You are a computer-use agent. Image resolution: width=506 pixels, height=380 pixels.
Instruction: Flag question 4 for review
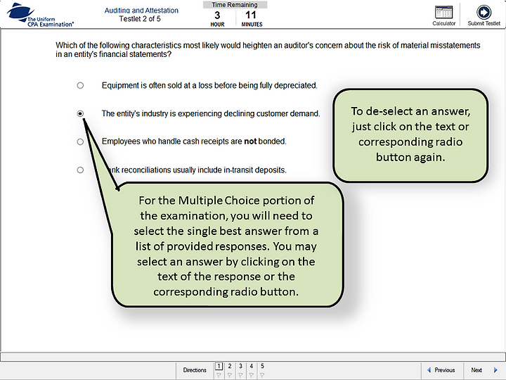(252, 375)
